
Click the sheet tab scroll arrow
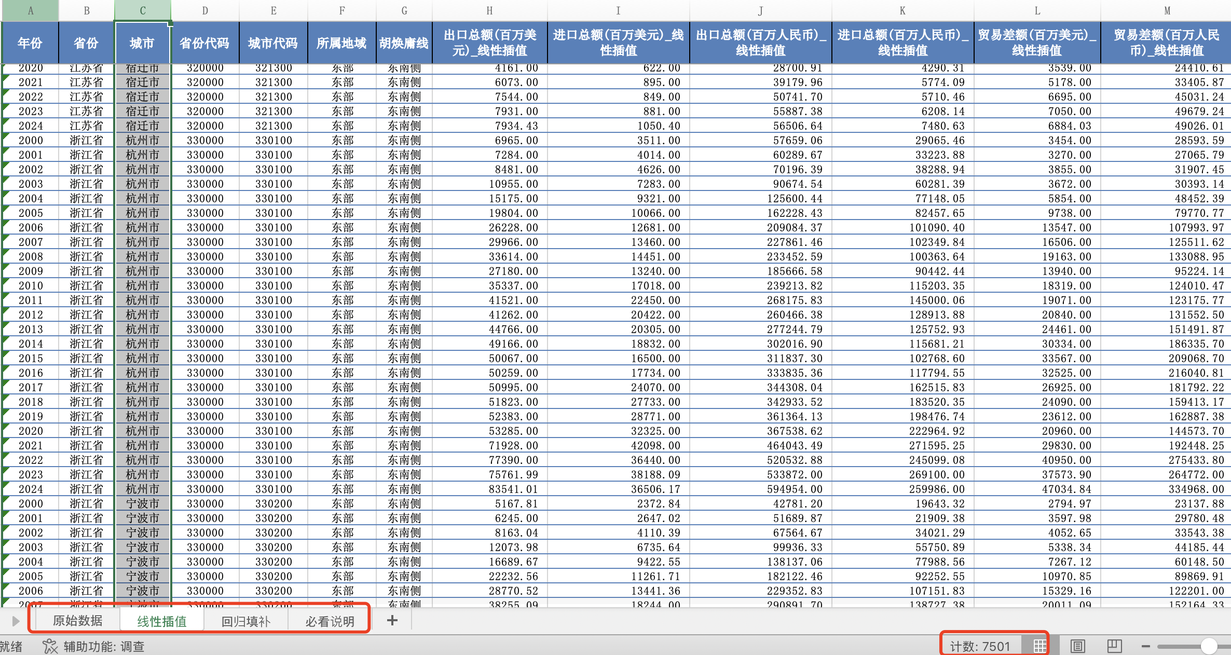(x=16, y=621)
